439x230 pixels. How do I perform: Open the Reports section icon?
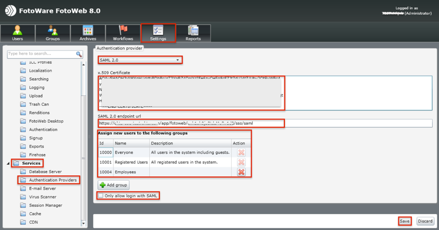pos(193,31)
